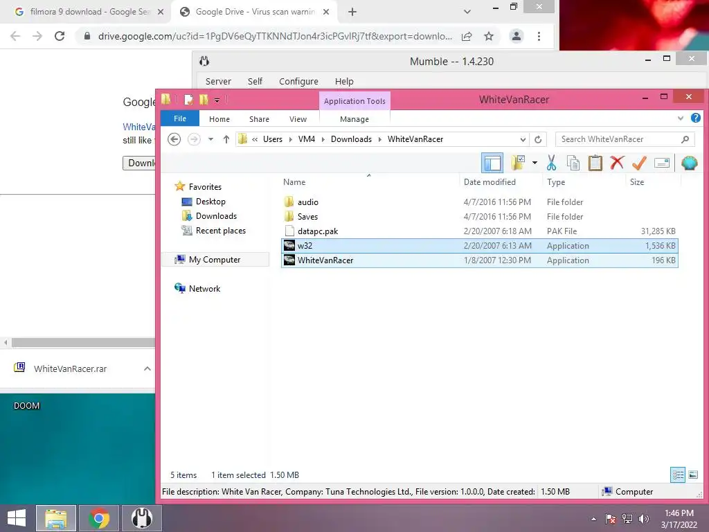The image size is (709, 532).
Task: Open the dropdown arrow beside folder options icon
Action: pos(535,163)
